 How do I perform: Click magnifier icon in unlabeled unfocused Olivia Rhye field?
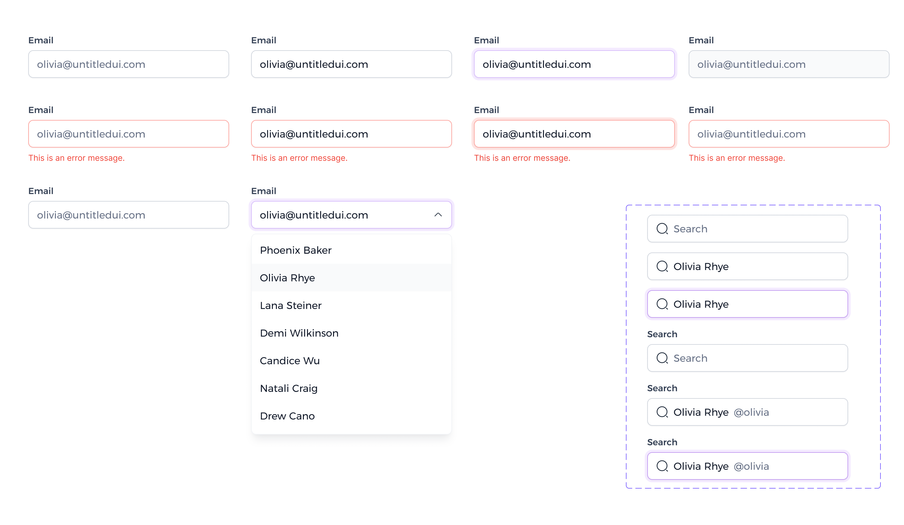(662, 266)
